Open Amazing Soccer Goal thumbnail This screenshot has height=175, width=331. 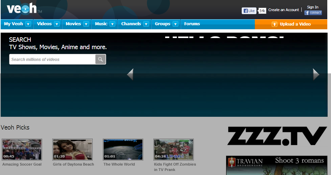coord(22,149)
